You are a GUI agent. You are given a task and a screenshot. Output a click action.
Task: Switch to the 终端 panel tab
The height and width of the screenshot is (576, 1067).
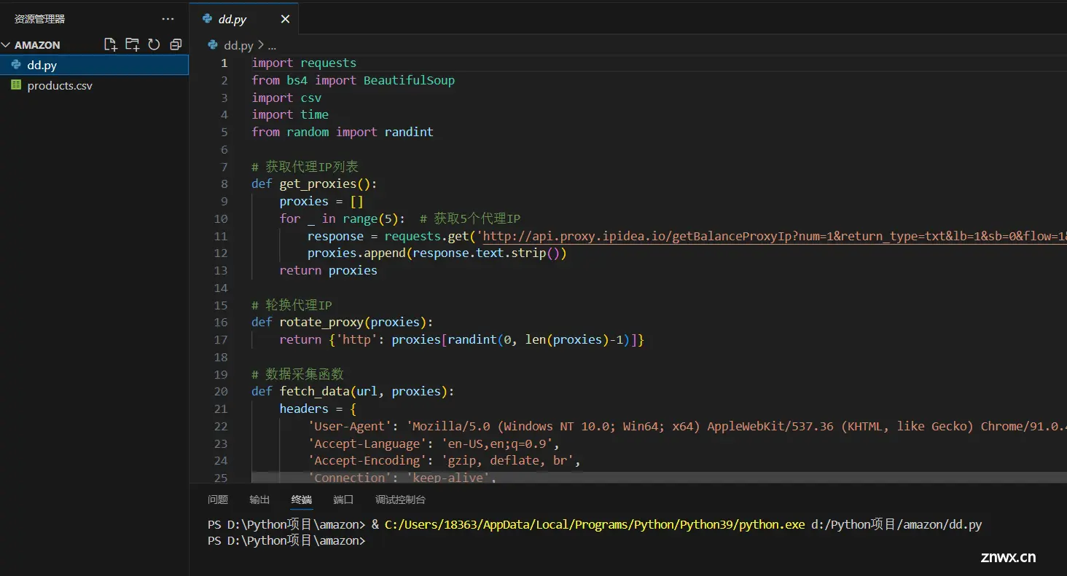tap(302, 500)
